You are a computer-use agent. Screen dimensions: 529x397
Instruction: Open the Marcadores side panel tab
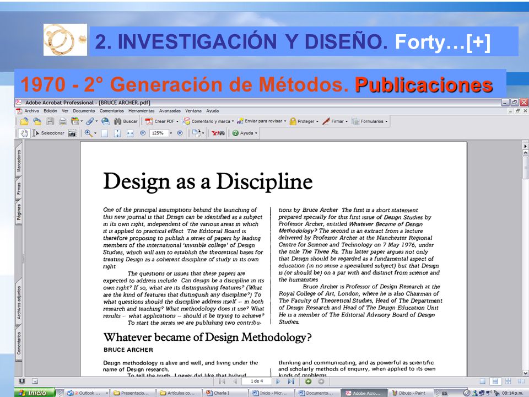point(19,161)
